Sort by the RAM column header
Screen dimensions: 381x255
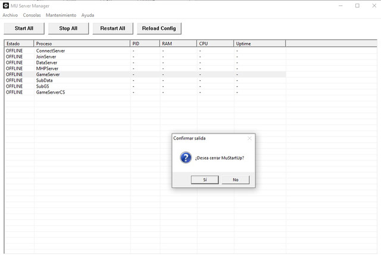[x=178, y=43]
